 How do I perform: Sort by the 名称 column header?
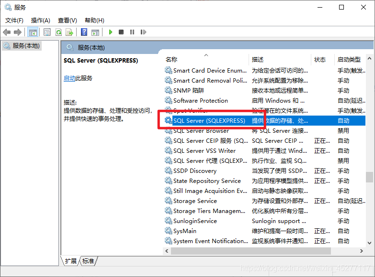tap(206, 59)
